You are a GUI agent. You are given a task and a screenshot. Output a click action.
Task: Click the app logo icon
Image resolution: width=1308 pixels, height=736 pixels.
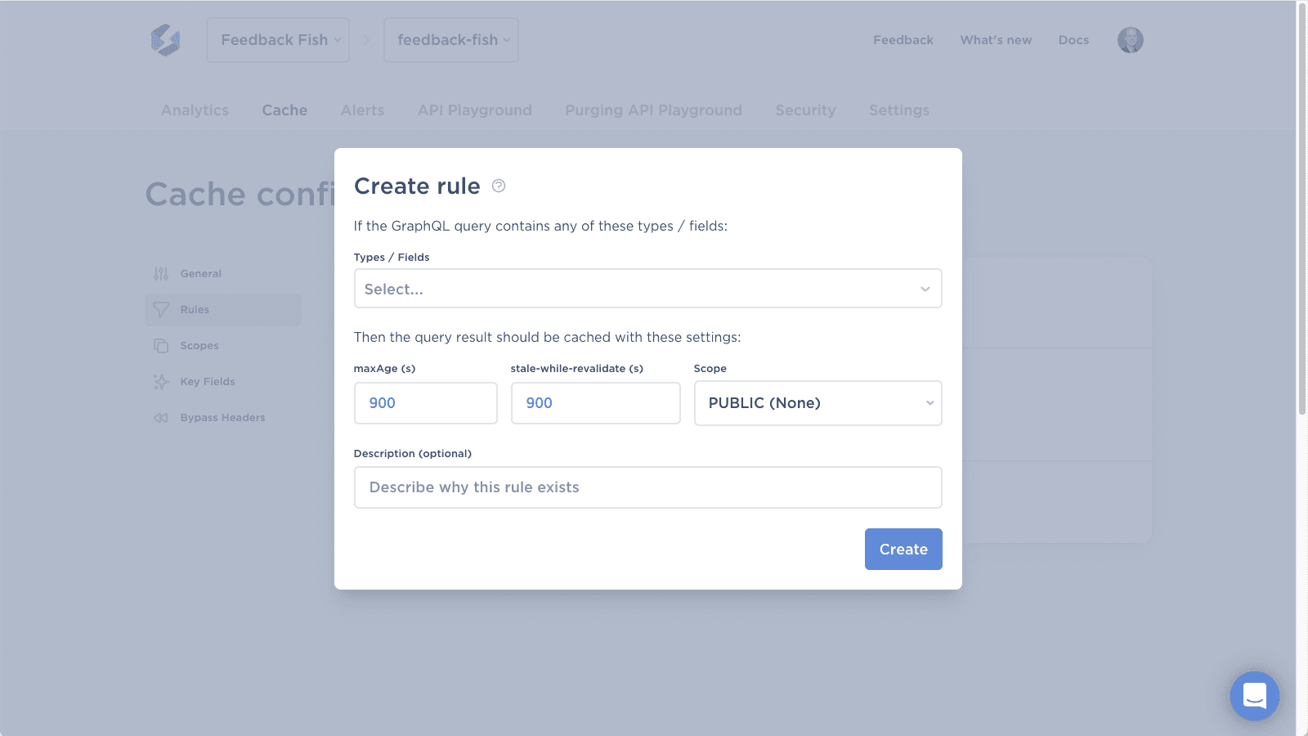165,40
